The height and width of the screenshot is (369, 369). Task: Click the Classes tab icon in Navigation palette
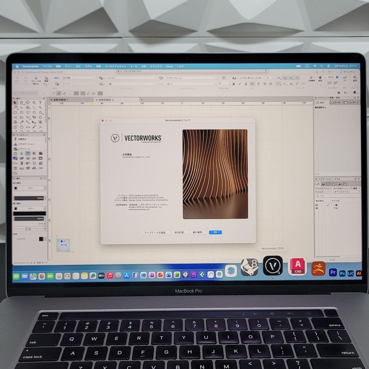[x=318, y=184]
